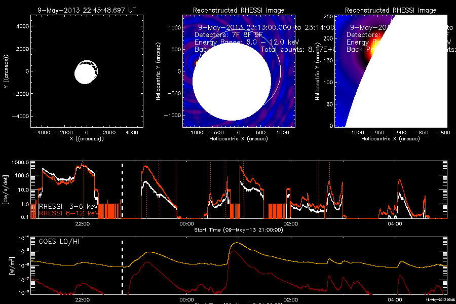Click the '1000.0' tick label on RHESSI count axis
This screenshot has height=304, width=456.
point(20,162)
